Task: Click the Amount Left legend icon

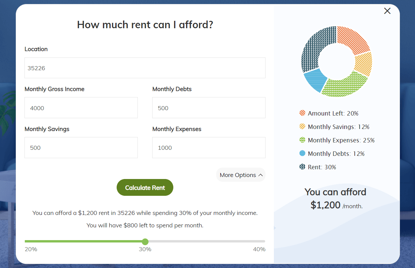Action: [x=302, y=113]
